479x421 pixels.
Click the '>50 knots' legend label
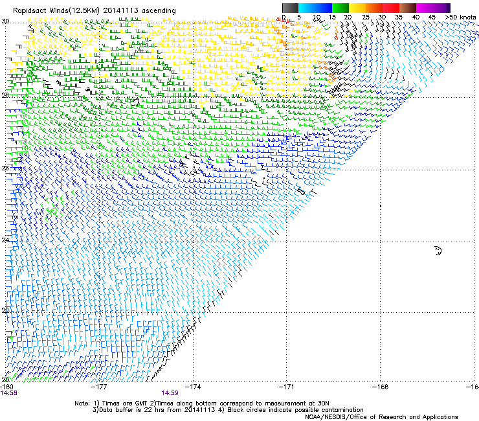point(461,17)
